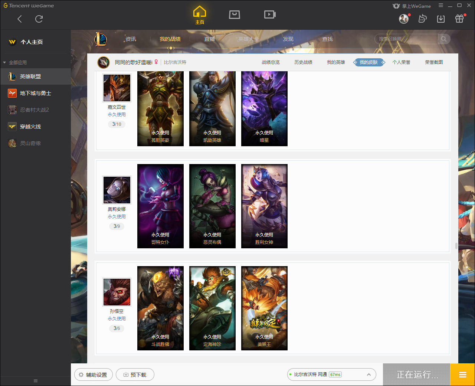Open the yellow hamburger menu button
Image resolution: width=475 pixels, height=386 pixels.
pos(463,375)
